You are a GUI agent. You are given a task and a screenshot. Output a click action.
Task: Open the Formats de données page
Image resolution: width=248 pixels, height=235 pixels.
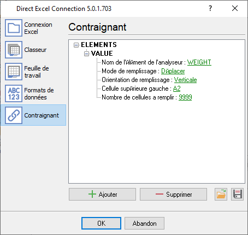pyautogui.click(x=39, y=93)
